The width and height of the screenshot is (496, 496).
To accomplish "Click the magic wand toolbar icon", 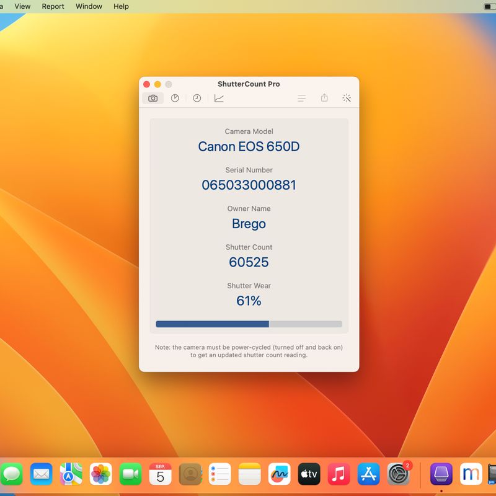I will [x=347, y=98].
